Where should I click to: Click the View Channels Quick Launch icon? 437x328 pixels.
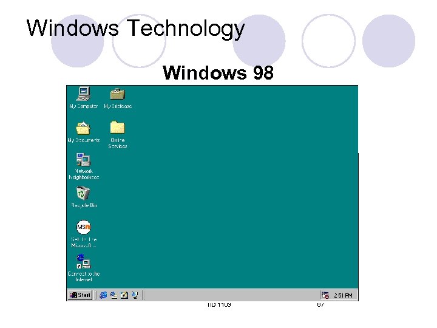135,295
